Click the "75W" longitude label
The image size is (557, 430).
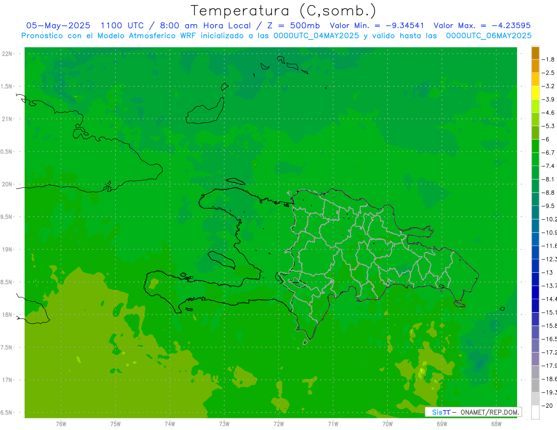pyautogui.click(x=116, y=424)
